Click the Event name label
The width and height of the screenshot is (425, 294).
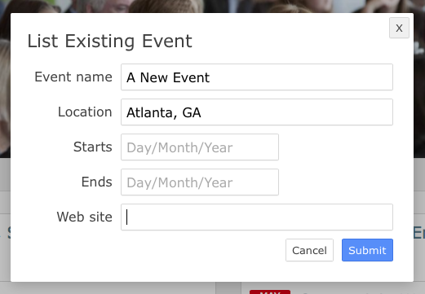click(x=73, y=77)
